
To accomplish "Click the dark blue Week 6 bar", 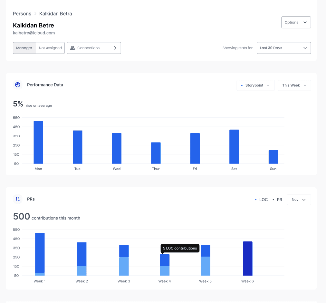I will pos(247,259).
